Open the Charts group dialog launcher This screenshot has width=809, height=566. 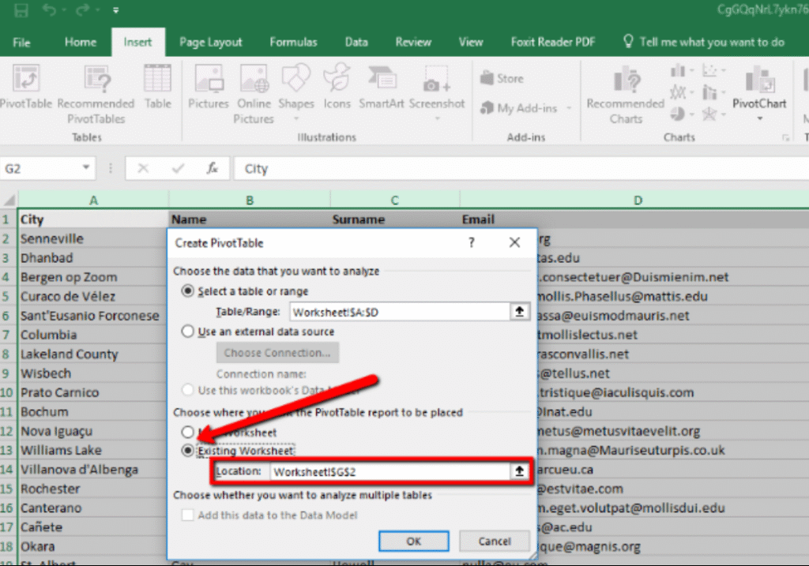coord(785,137)
